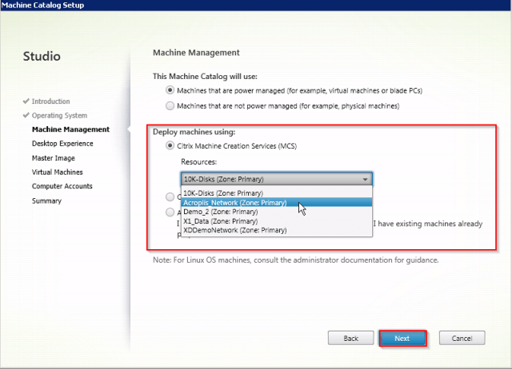Select power managed machines radio button

tap(169, 90)
